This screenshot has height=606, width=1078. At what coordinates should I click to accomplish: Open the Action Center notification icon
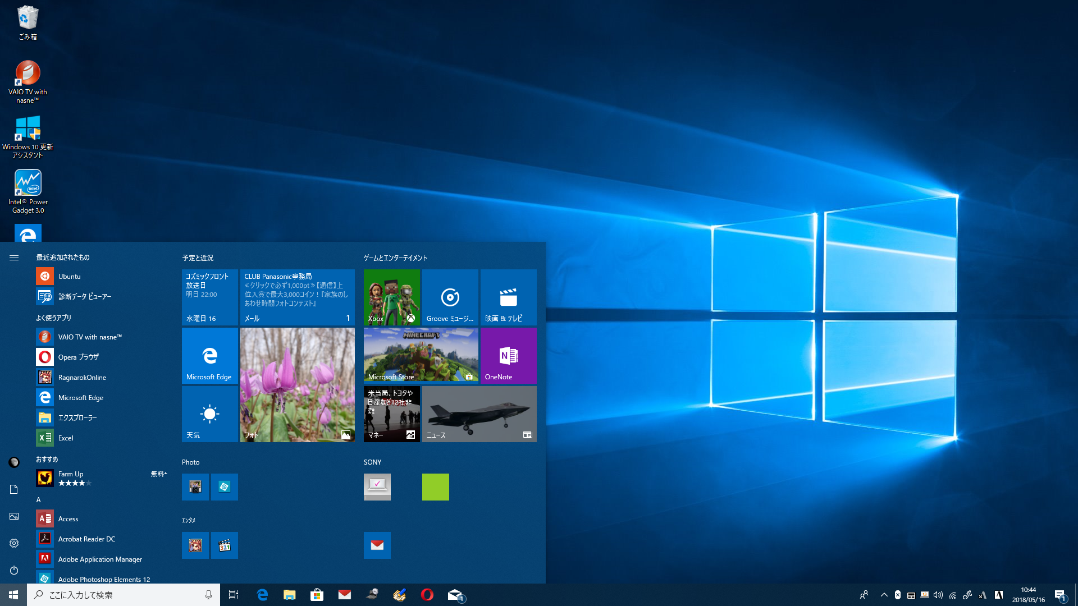[x=1060, y=595]
